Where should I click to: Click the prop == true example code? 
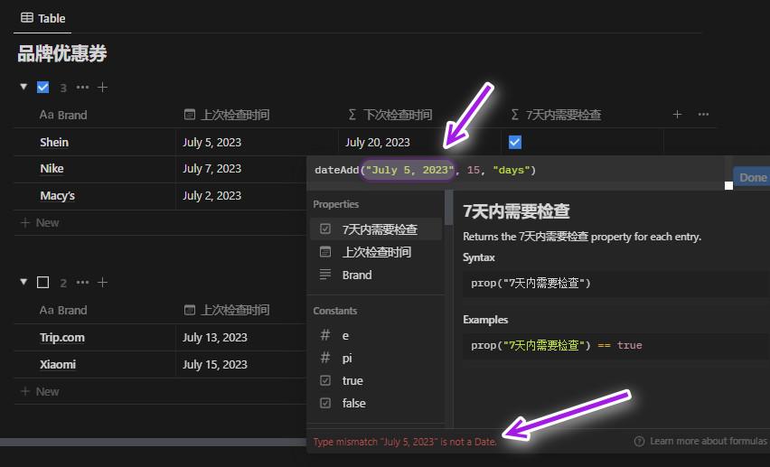615,346
